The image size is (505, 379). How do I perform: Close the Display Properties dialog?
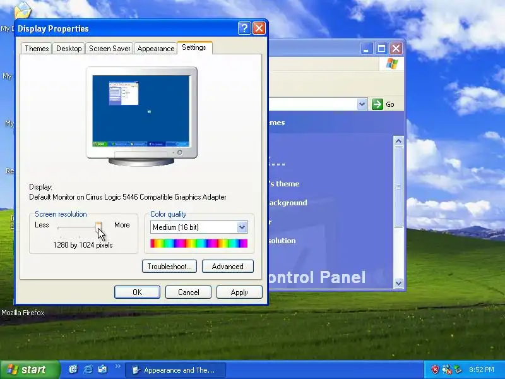(x=259, y=28)
